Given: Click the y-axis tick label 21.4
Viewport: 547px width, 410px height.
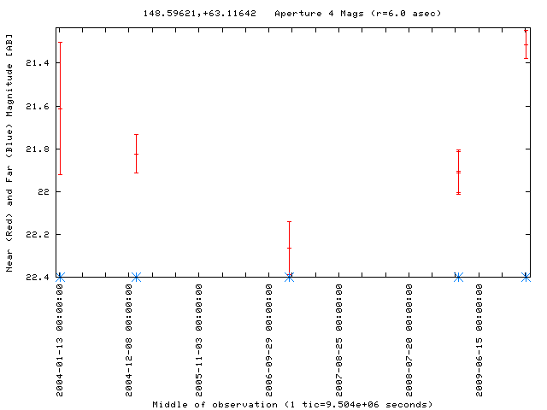Looking at the screenshot, I should pyautogui.click(x=38, y=62).
